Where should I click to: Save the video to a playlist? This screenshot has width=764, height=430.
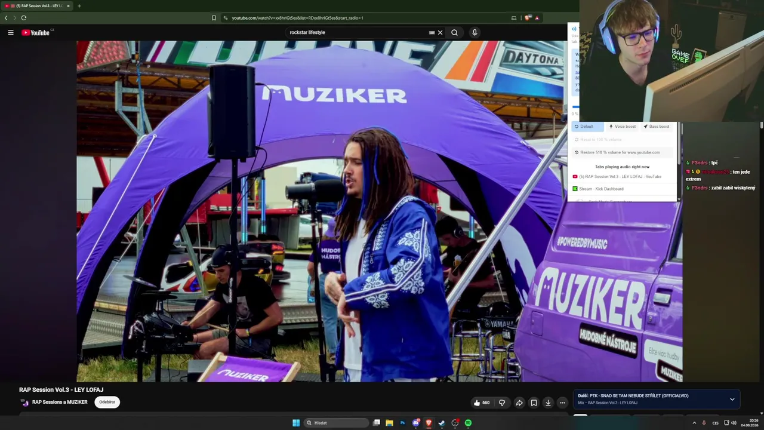click(x=534, y=403)
